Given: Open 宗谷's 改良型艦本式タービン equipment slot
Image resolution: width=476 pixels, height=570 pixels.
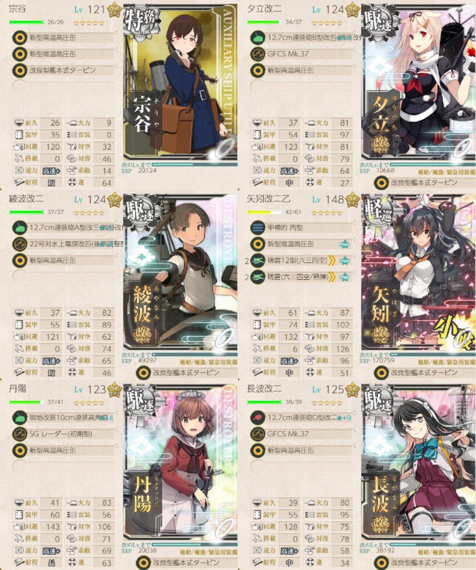Looking at the screenshot, I should 63,71.
